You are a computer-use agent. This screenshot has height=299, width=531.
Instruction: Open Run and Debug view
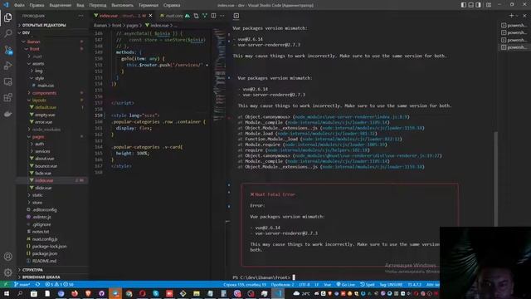[x=7, y=66]
